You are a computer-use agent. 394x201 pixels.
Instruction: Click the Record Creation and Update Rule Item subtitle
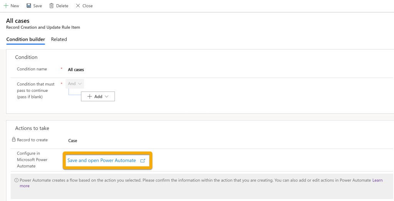[x=43, y=27]
